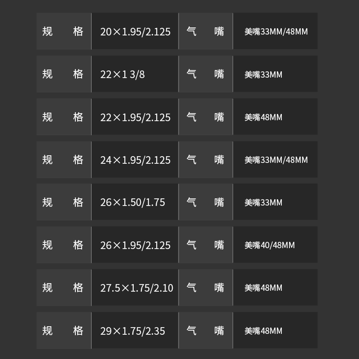Click the 27.5×1.75/2.10 size cell

pos(136,288)
